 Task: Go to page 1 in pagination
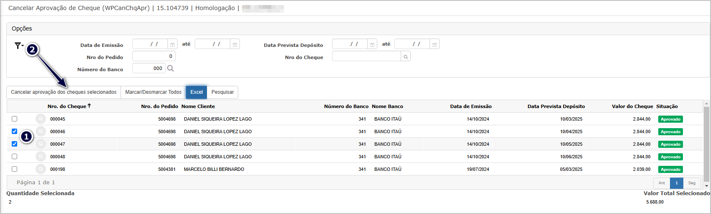[676, 183]
